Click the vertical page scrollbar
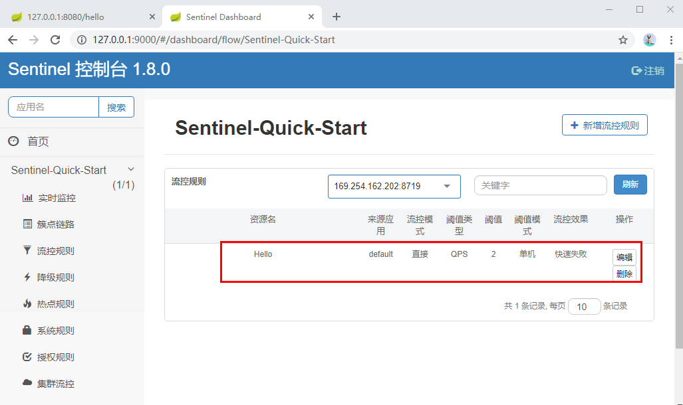 679,206
